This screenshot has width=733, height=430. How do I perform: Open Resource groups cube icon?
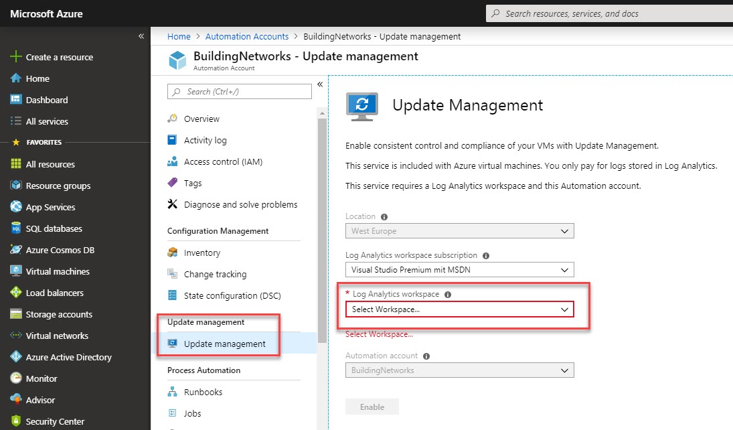16,186
